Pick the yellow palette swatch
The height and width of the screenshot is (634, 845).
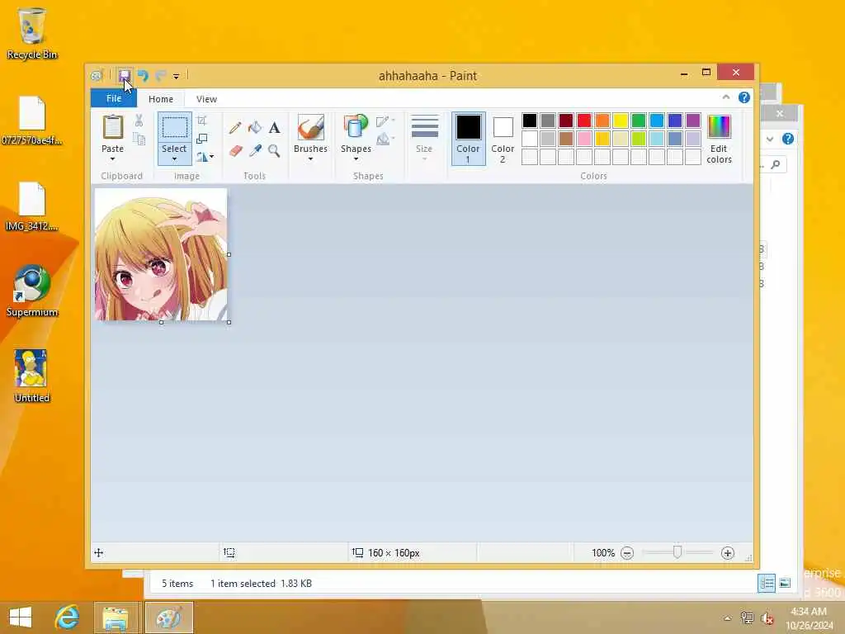coord(621,121)
